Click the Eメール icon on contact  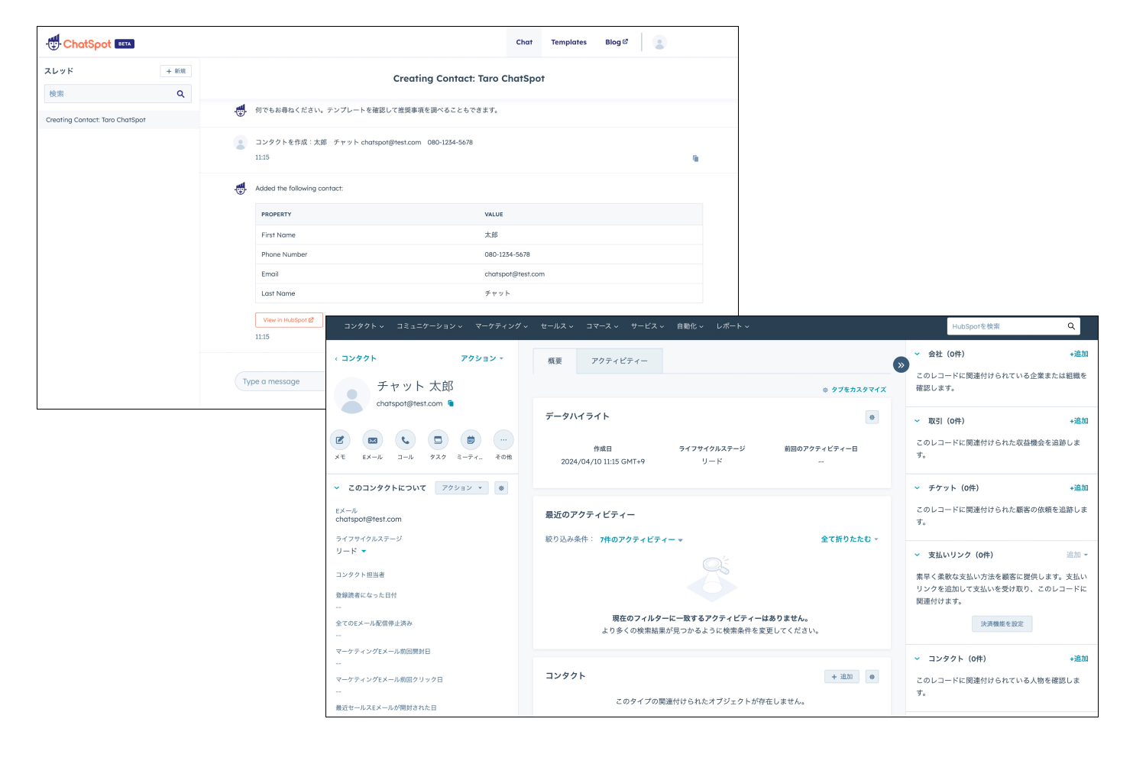pyautogui.click(x=373, y=440)
